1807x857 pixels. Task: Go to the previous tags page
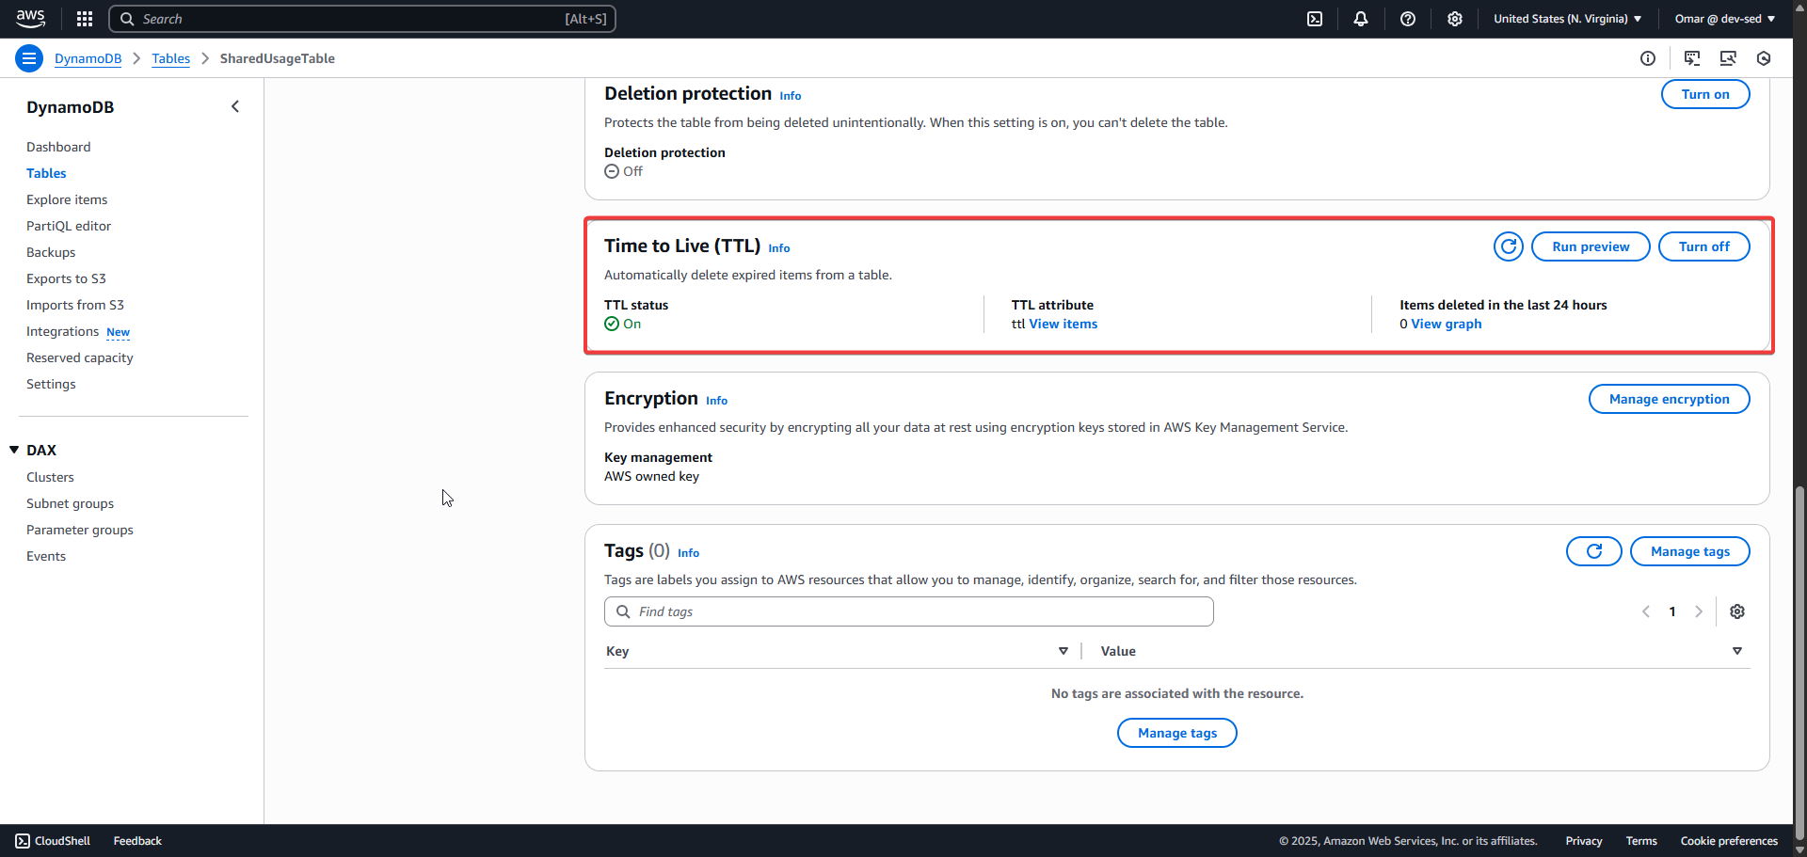click(1646, 611)
